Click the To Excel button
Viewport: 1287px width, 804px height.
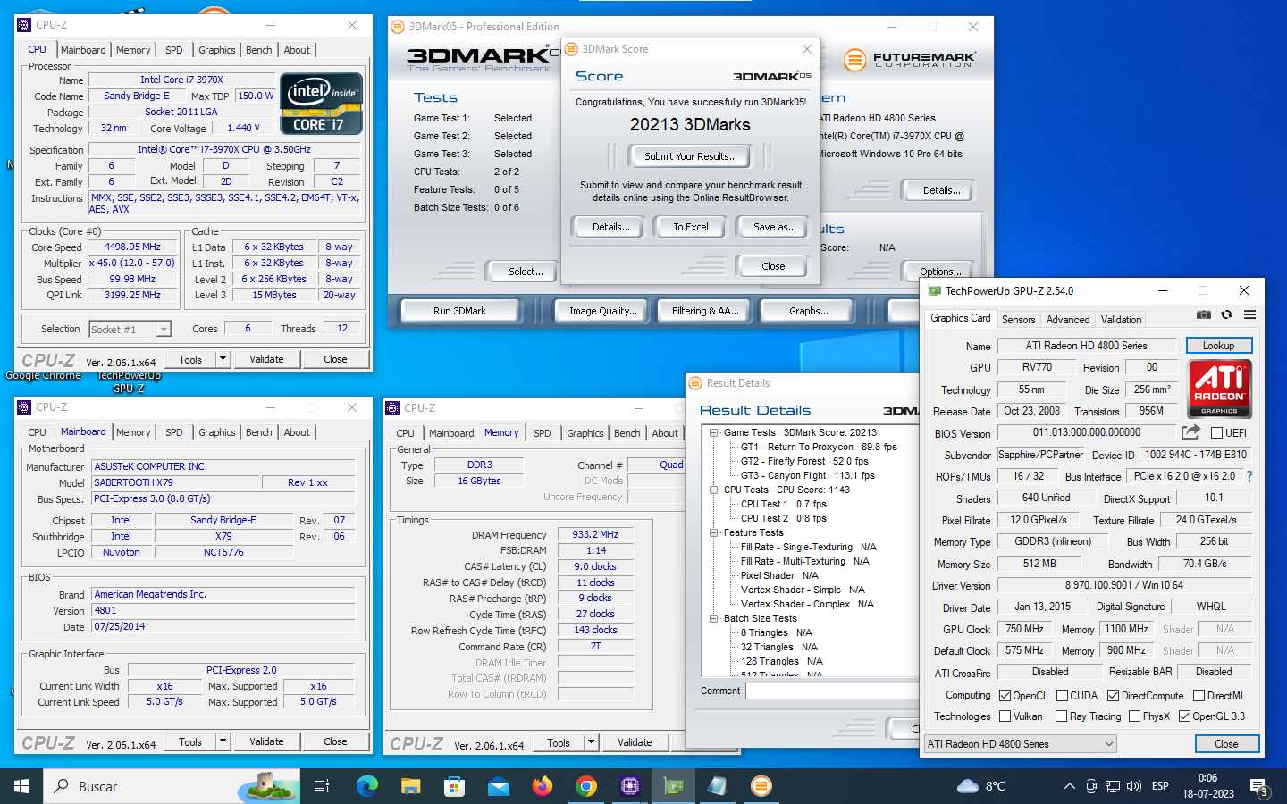(691, 227)
